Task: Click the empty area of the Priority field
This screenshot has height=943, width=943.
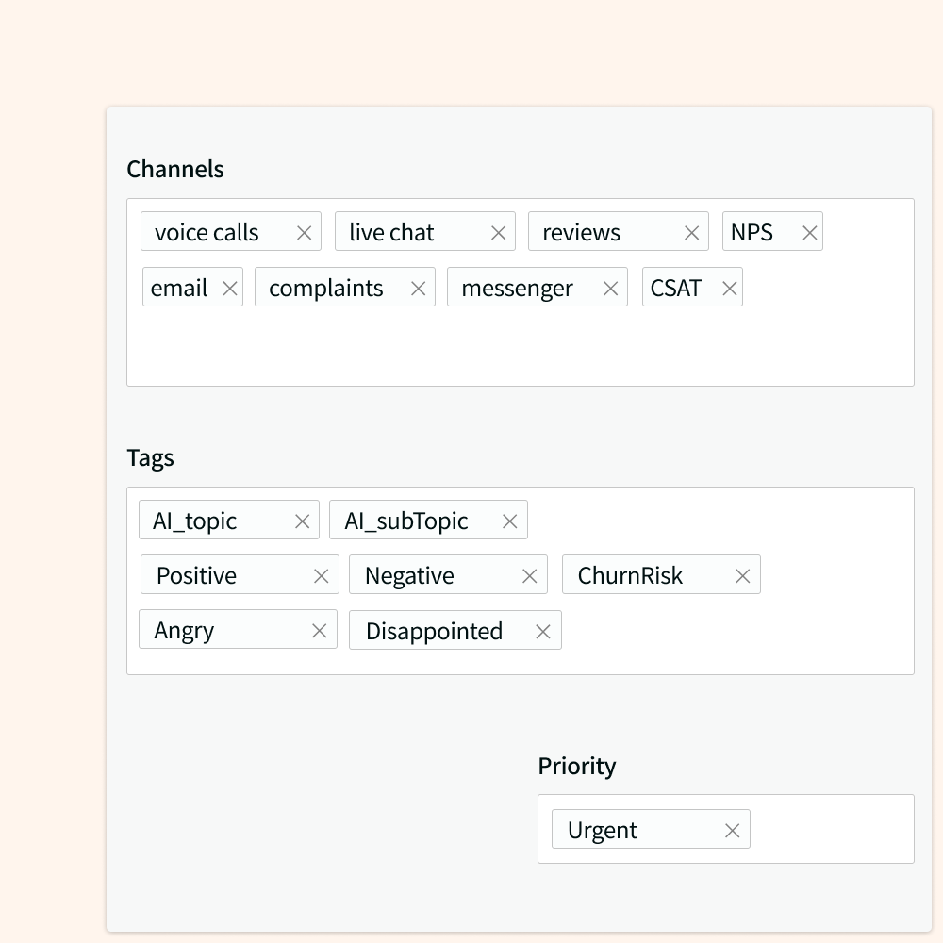Action: coord(839,830)
